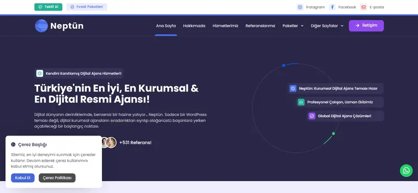Image resolution: width=418 pixels, height=193 pixels.
Task: Click the blue icon beside Neptün: Kurumsal Dijital Ajans
Action: click(293, 88)
